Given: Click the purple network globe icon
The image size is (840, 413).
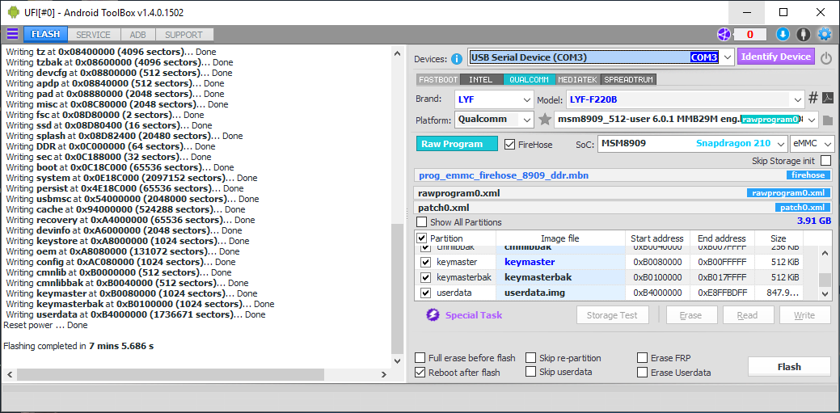Looking at the screenshot, I should coord(724,34).
